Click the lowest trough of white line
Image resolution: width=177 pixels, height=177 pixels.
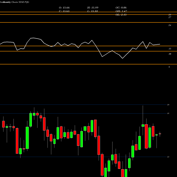pos(122,58)
